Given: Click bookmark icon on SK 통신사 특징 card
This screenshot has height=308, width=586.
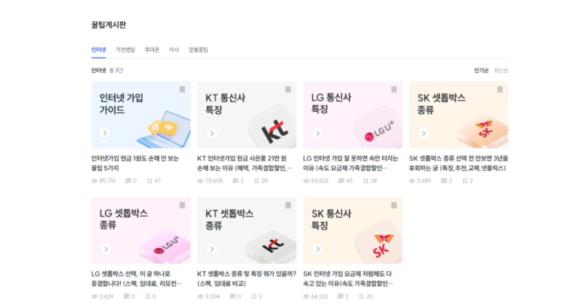Looking at the screenshot, I should 393,205.
